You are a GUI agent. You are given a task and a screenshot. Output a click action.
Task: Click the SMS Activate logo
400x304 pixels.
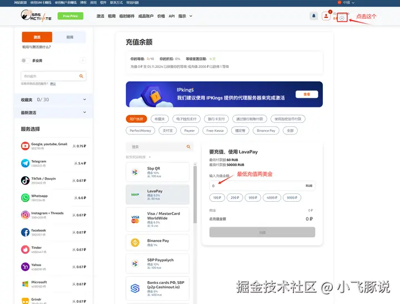[x=36, y=16]
